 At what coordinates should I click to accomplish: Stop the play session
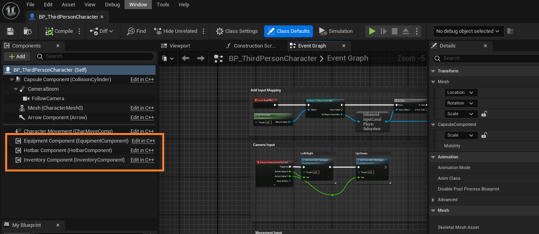coord(394,31)
